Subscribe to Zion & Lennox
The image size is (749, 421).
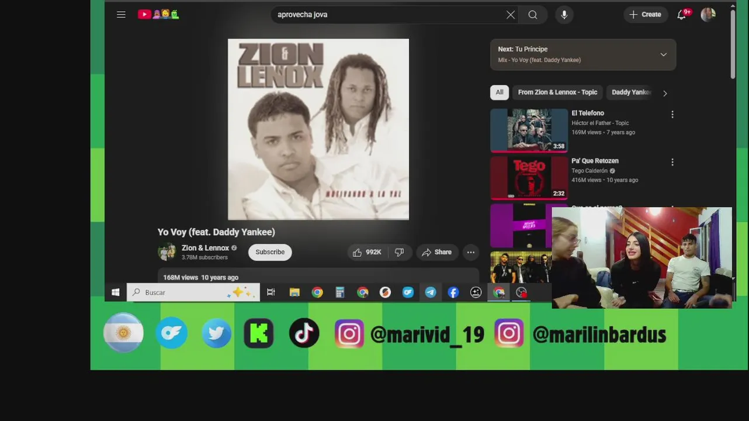[270, 252]
